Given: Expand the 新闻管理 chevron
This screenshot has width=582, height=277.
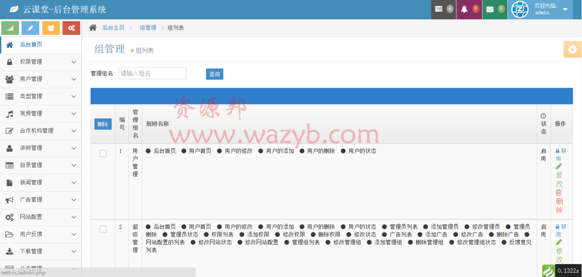Looking at the screenshot, I should point(74,183).
